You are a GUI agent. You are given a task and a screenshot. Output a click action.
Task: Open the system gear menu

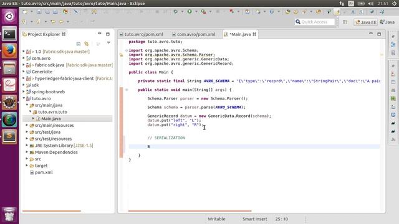[x=394, y=4]
